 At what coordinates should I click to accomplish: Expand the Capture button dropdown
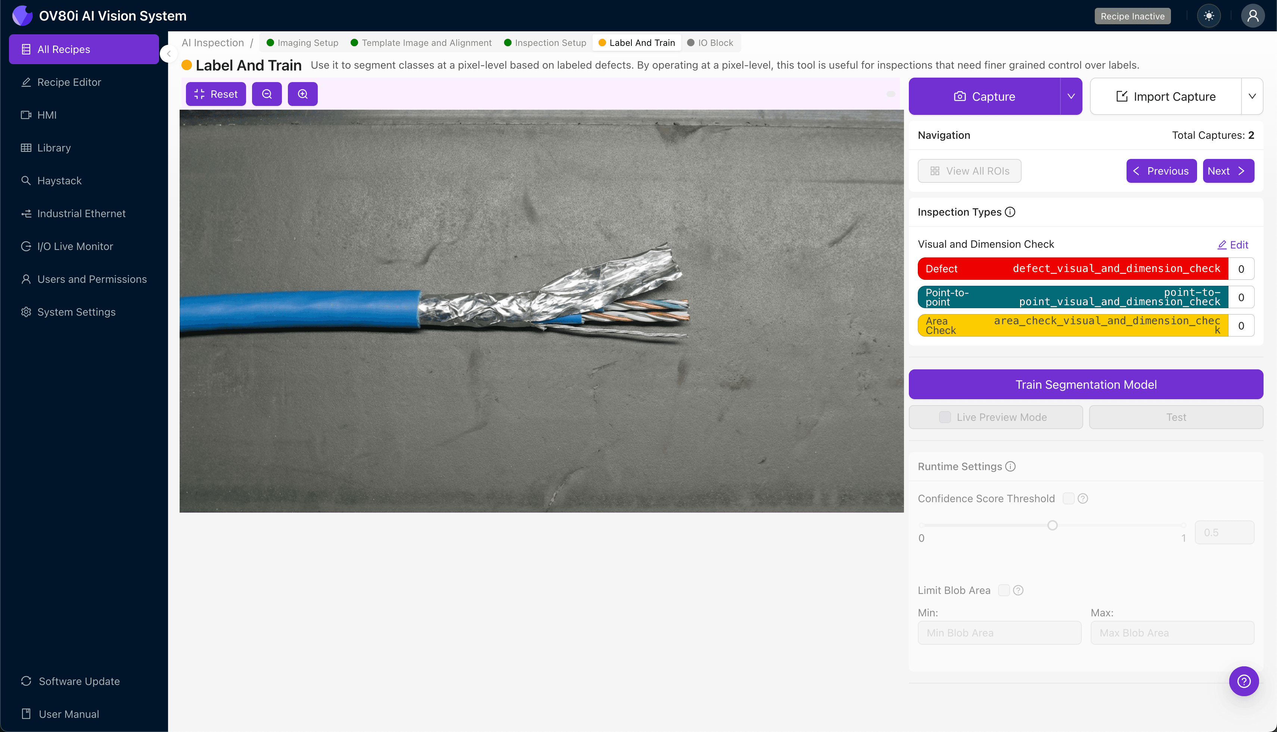pyautogui.click(x=1071, y=96)
